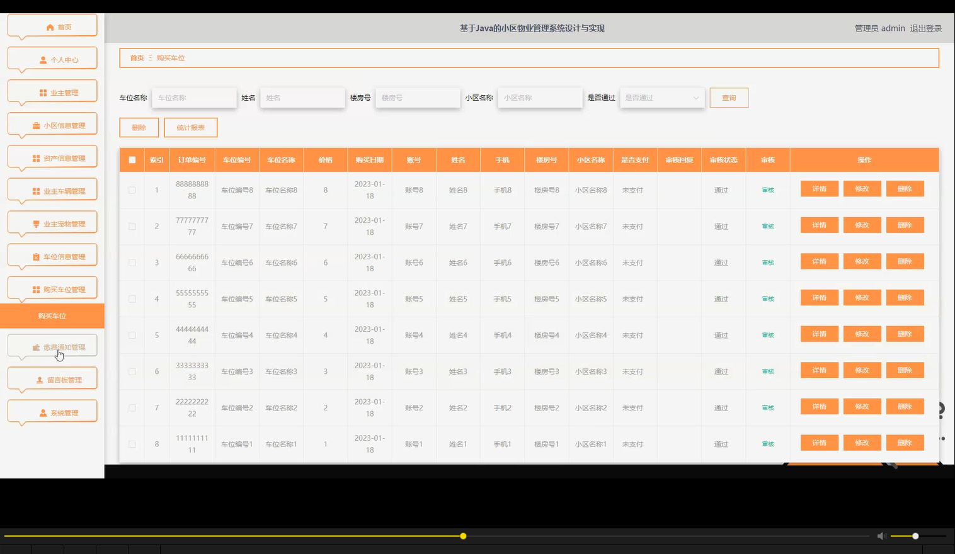
Task: Click 删除 for the 车位名称6 row
Action: (905, 261)
